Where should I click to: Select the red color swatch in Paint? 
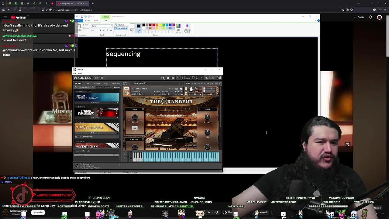point(153,25)
